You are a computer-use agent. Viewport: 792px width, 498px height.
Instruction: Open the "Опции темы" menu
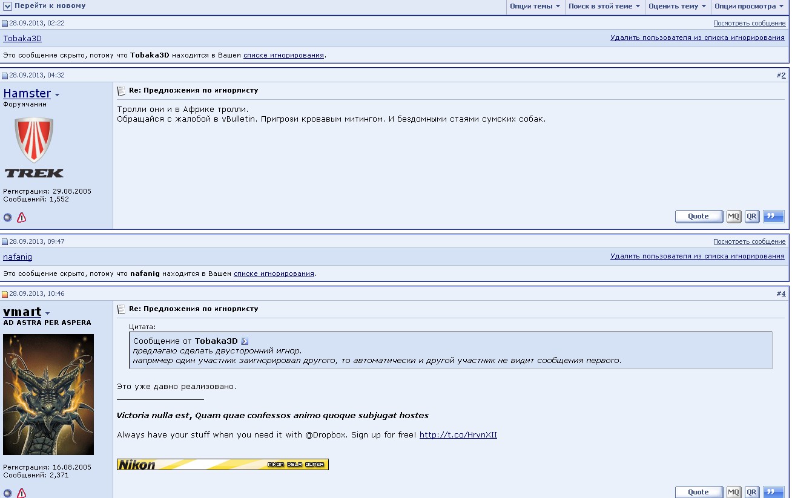click(535, 7)
